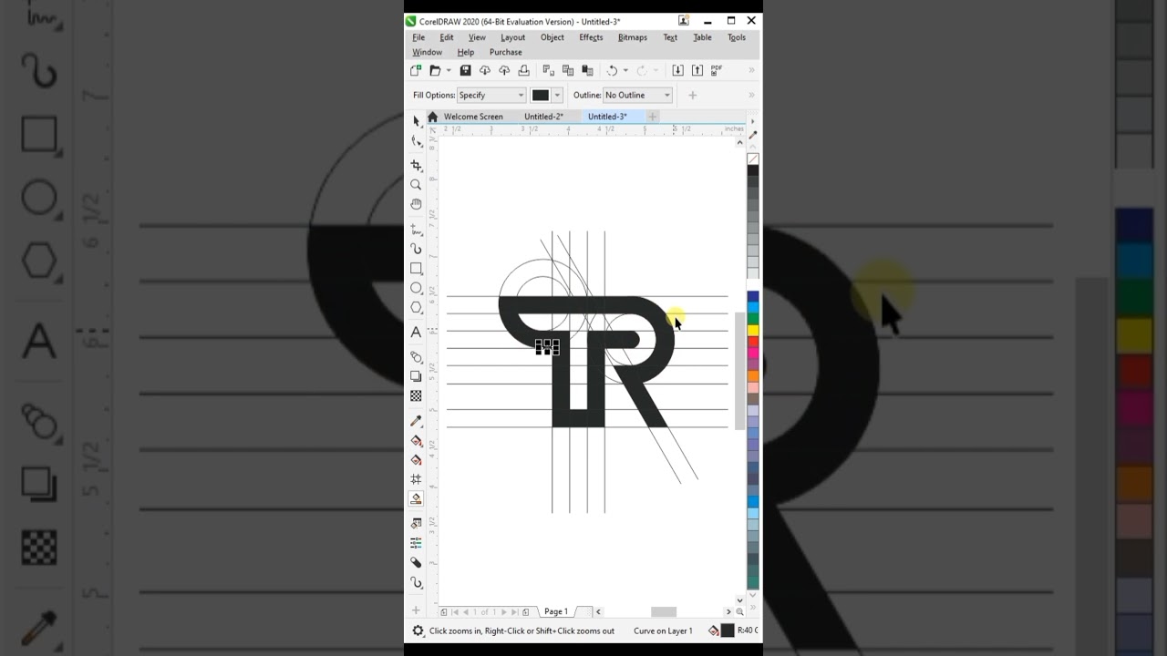Click the horizontal scrollbar thumb
Image resolution: width=1167 pixels, height=656 pixels.
point(664,611)
